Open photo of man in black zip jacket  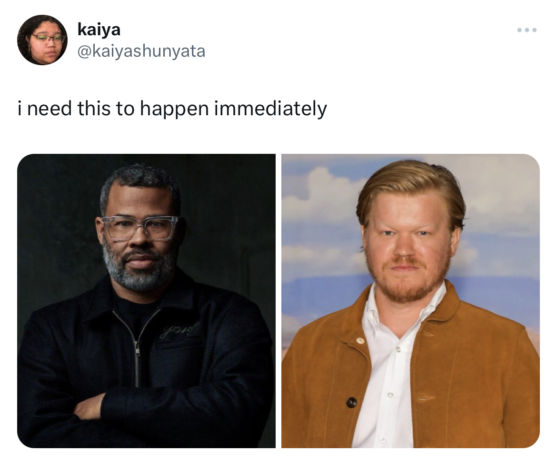[x=146, y=301]
